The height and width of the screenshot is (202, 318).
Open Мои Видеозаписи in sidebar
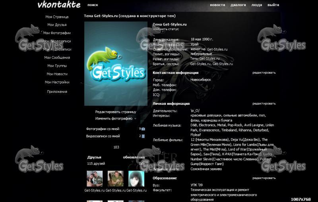(57, 41)
